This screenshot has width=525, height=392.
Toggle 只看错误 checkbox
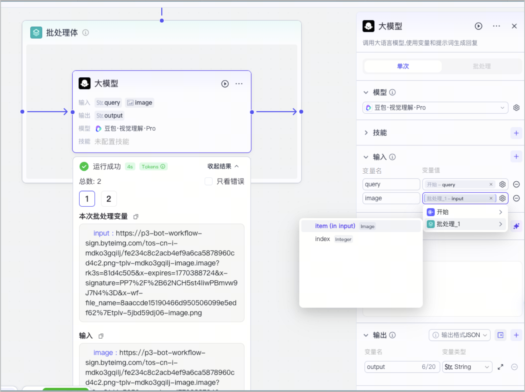click(x=208, y=181)
